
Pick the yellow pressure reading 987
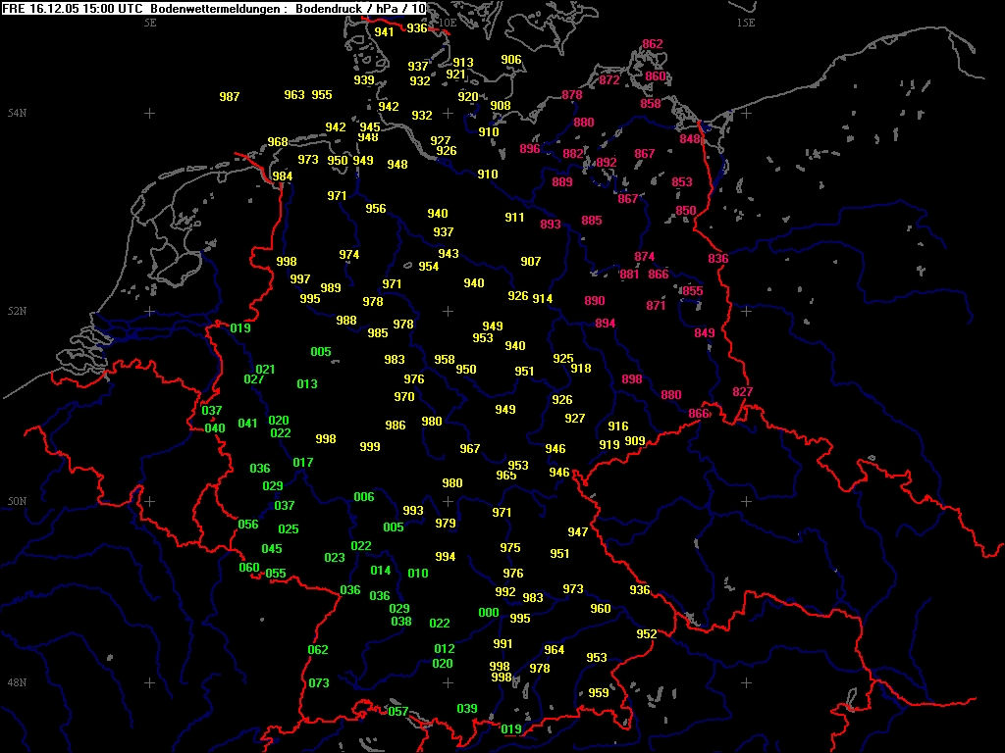point(230,97)
